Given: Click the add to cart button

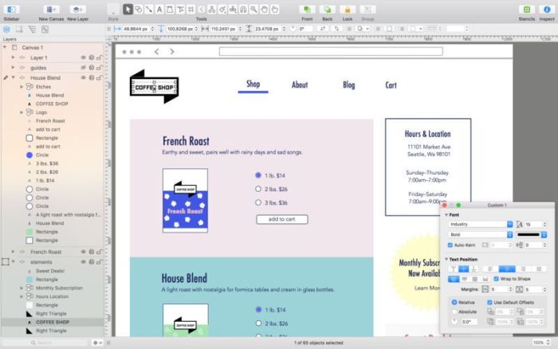Looking at the screenshot, I should tap(282, 219).
